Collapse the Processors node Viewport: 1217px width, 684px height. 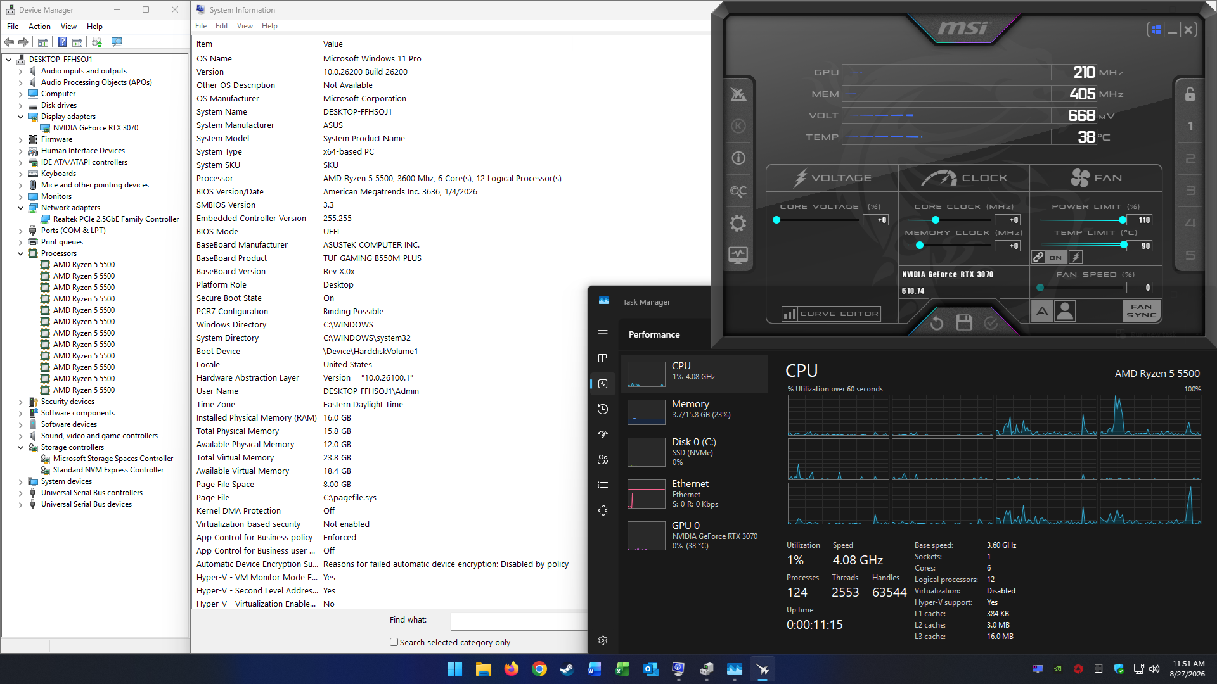(20, 253)
